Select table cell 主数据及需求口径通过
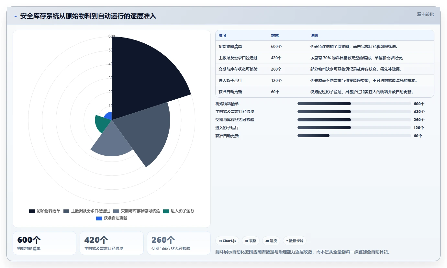The height and width of the screenshot is (268, 447). (238, 58)
